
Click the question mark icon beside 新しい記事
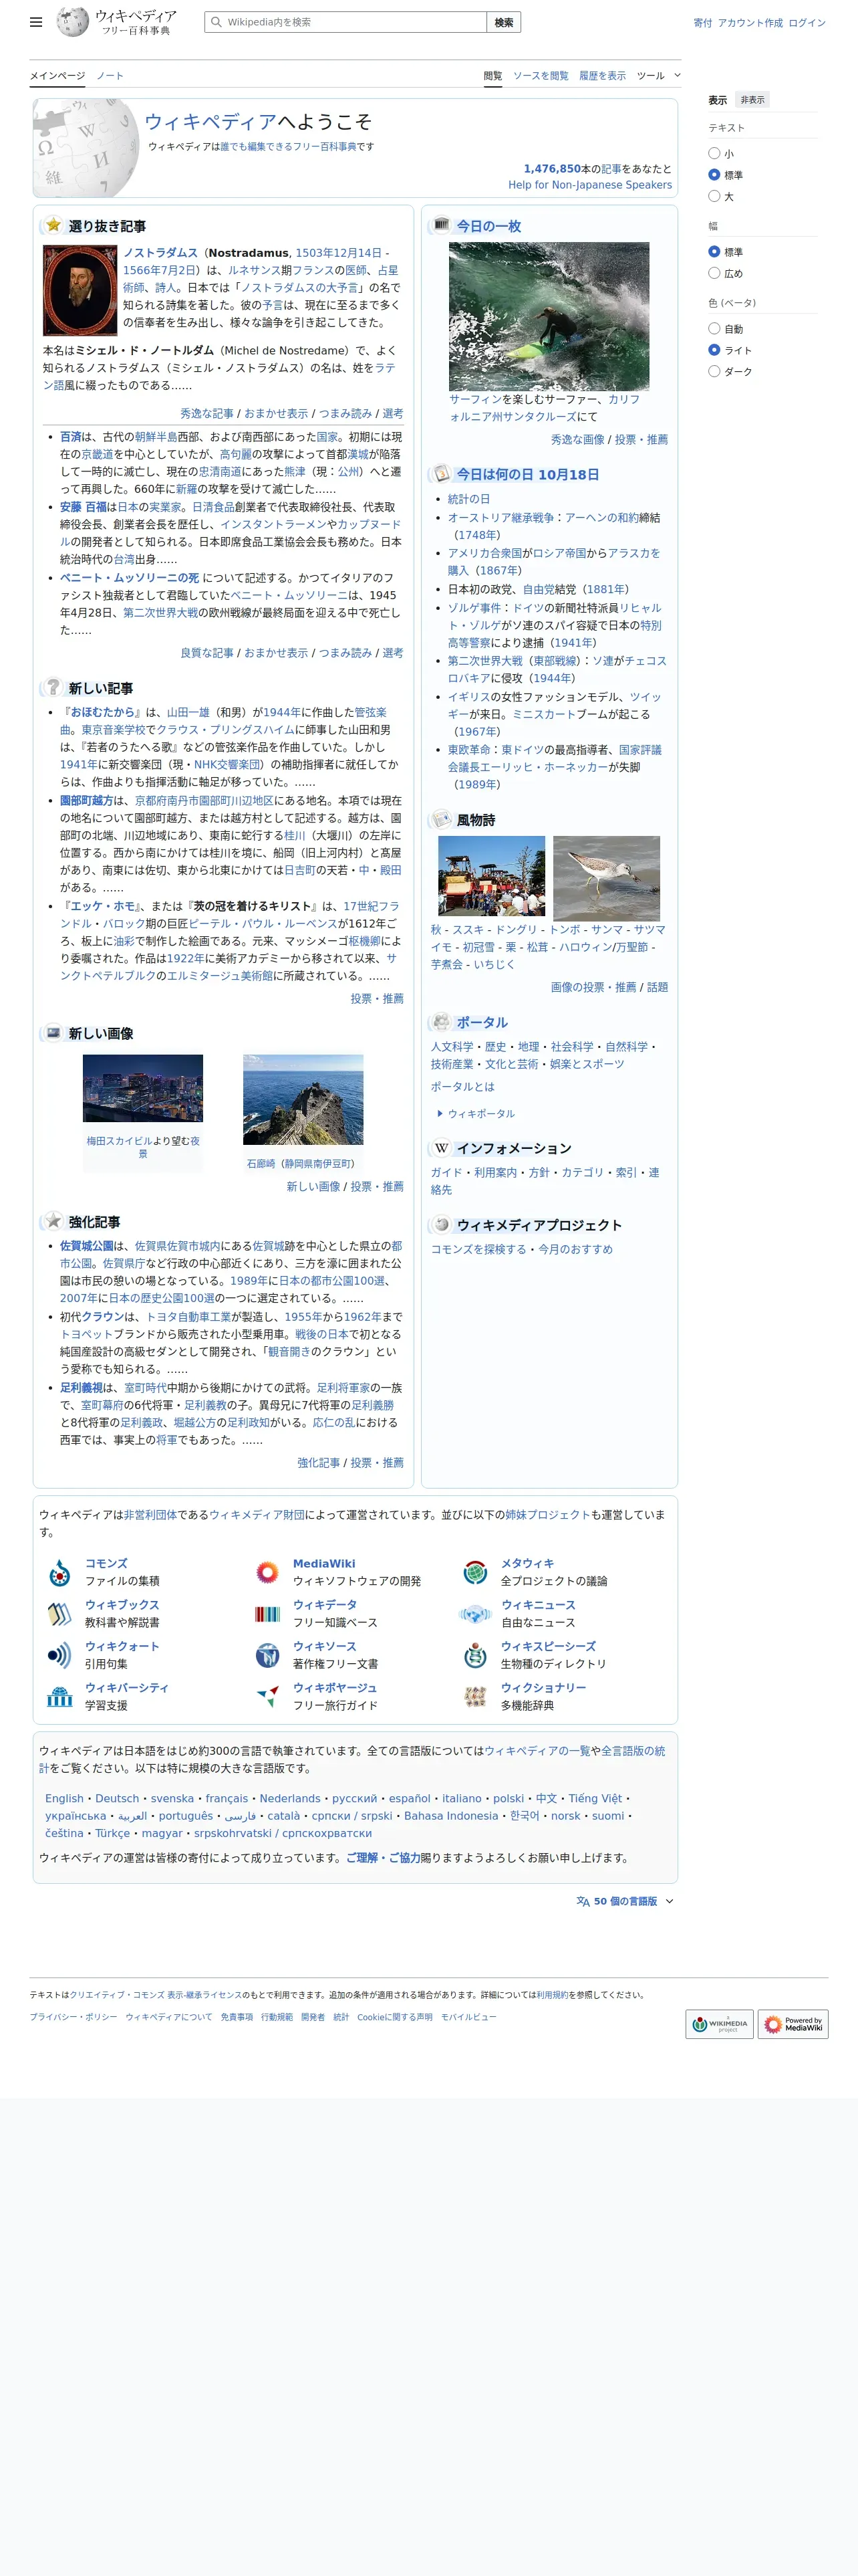click(53, 687)
